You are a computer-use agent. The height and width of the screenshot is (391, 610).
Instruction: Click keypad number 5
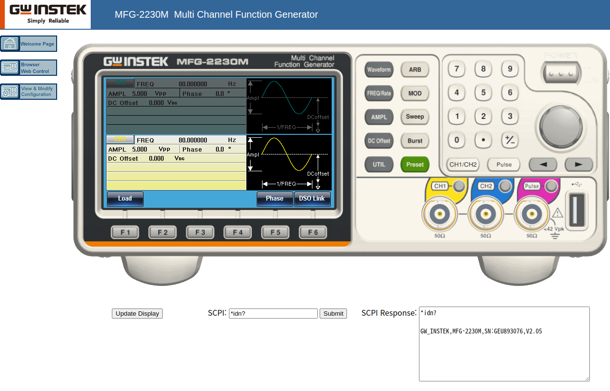[x=483, y=93]
